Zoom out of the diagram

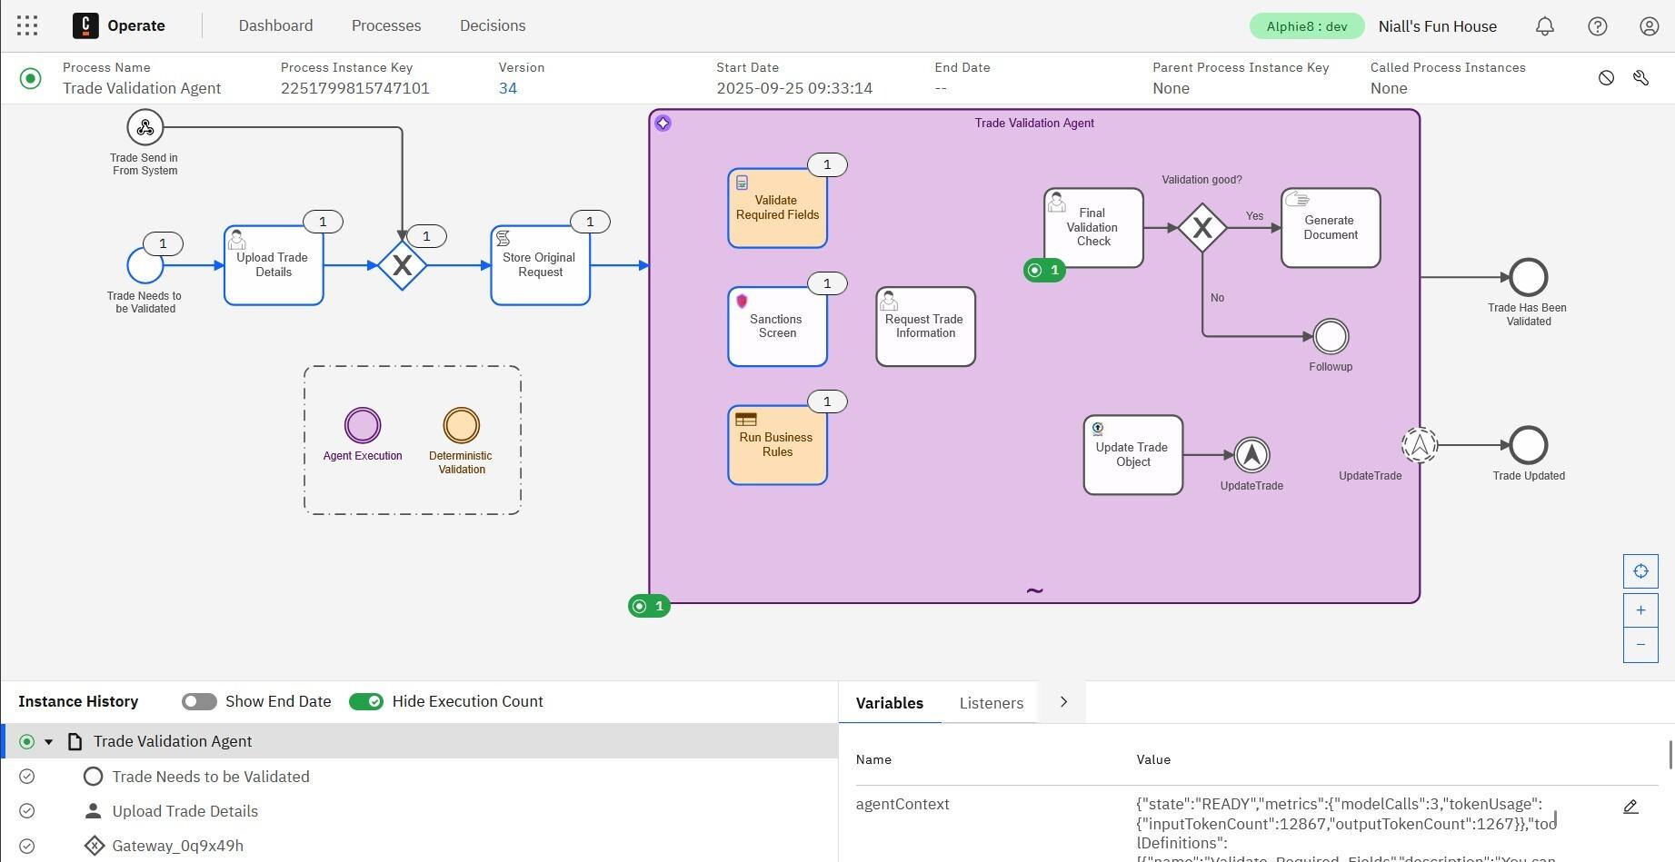pyautogui.click(x=1640, y=645)
